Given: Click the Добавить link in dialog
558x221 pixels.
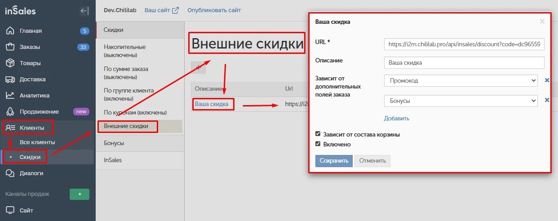Looking at the screenshot, I should (x=396, y=119).
